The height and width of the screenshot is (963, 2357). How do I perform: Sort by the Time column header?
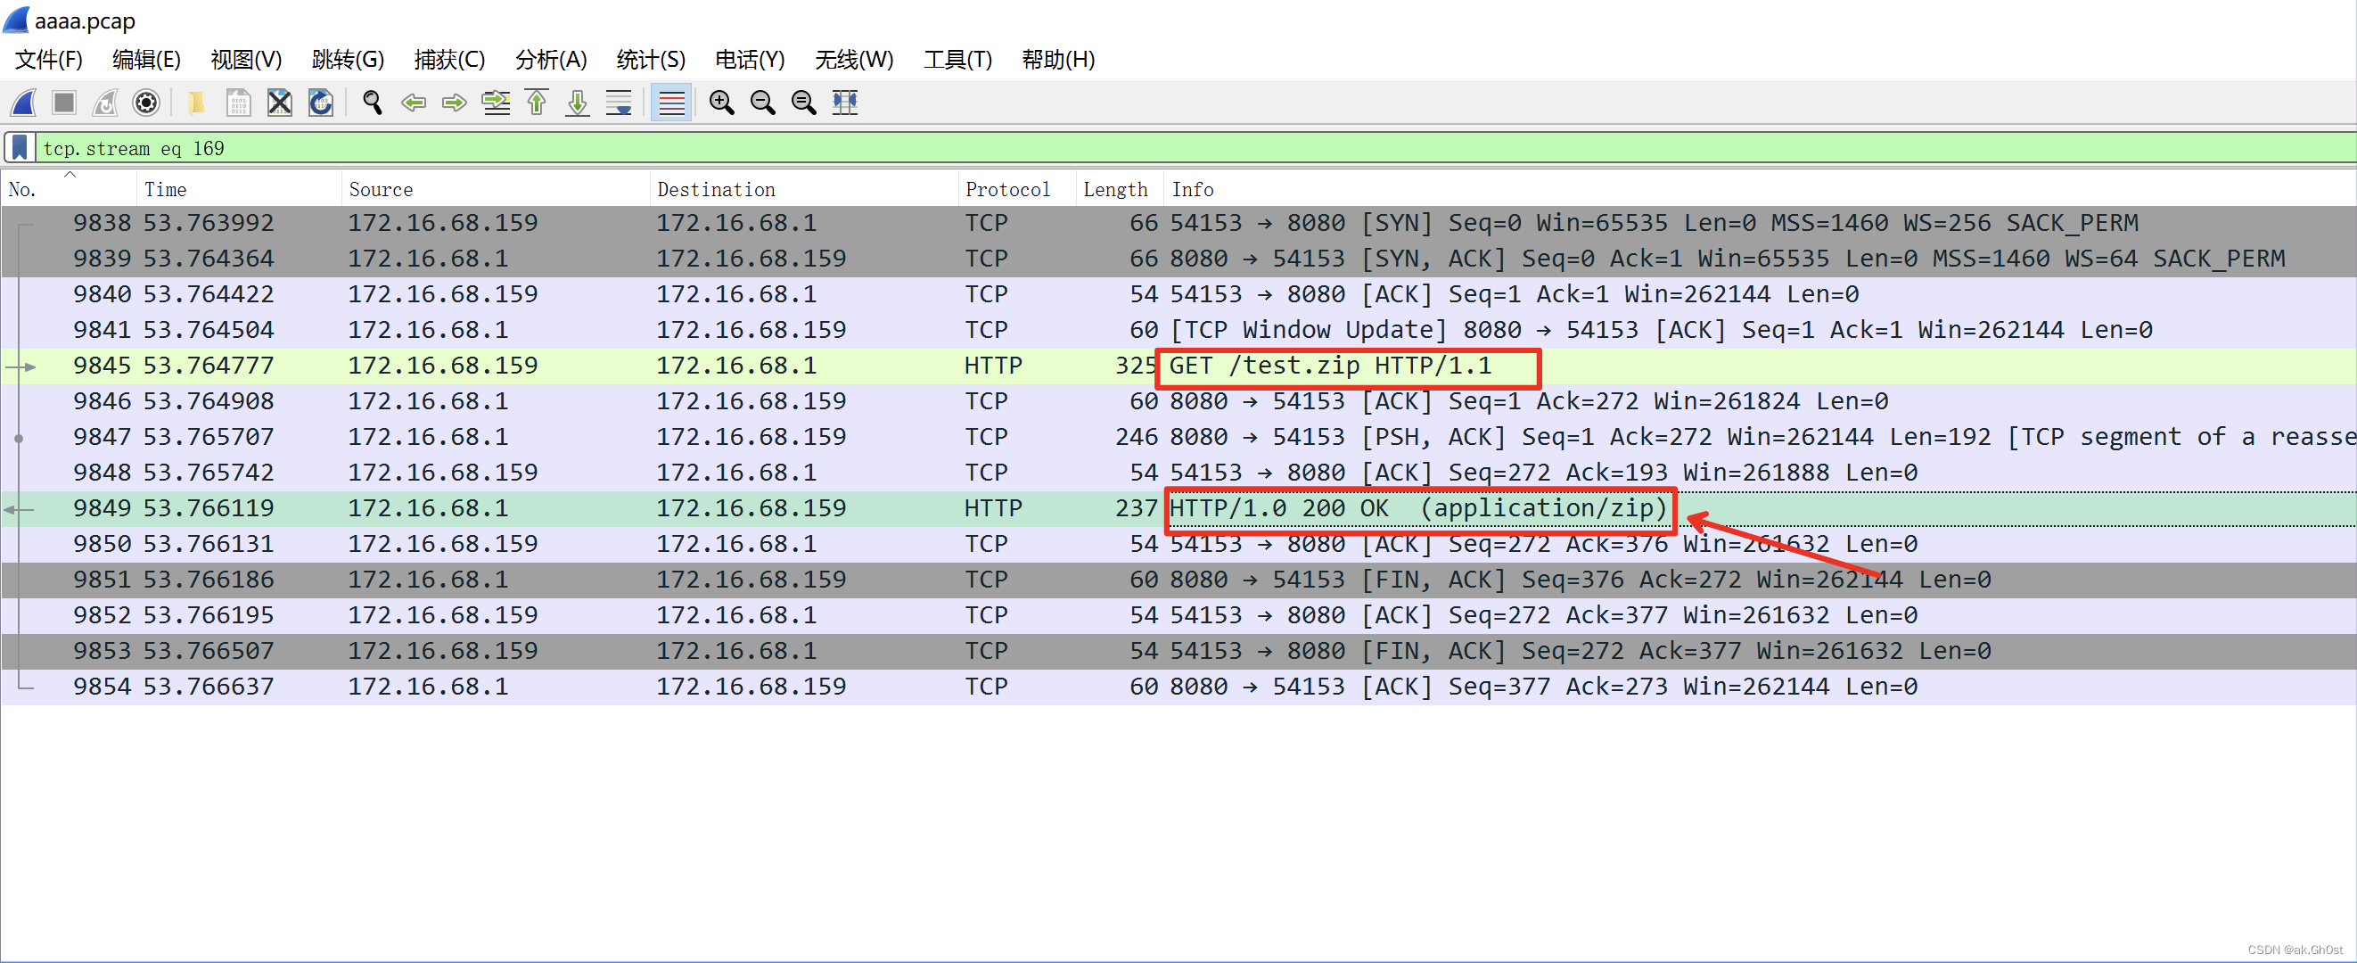point(239,188)
